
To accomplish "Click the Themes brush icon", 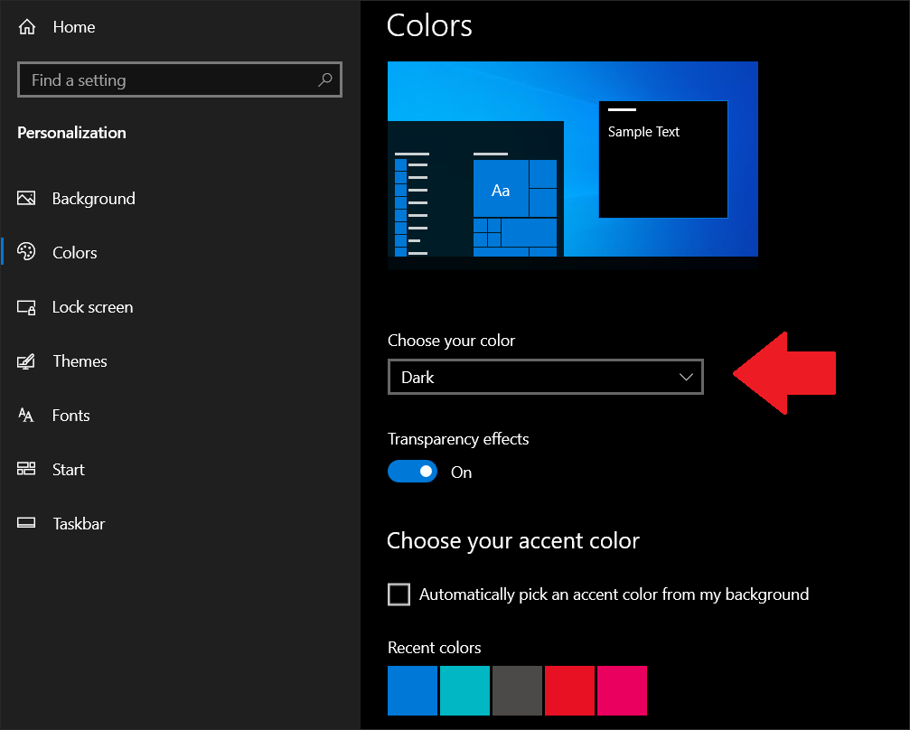I will (x=26, y=361).
